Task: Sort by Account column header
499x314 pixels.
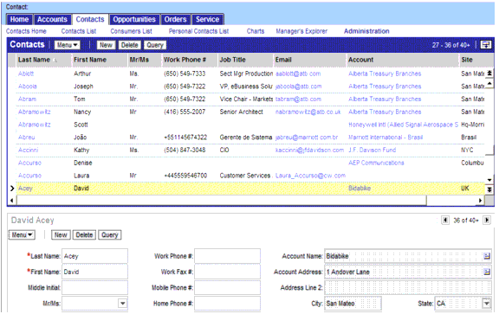Action: (402, 60)
